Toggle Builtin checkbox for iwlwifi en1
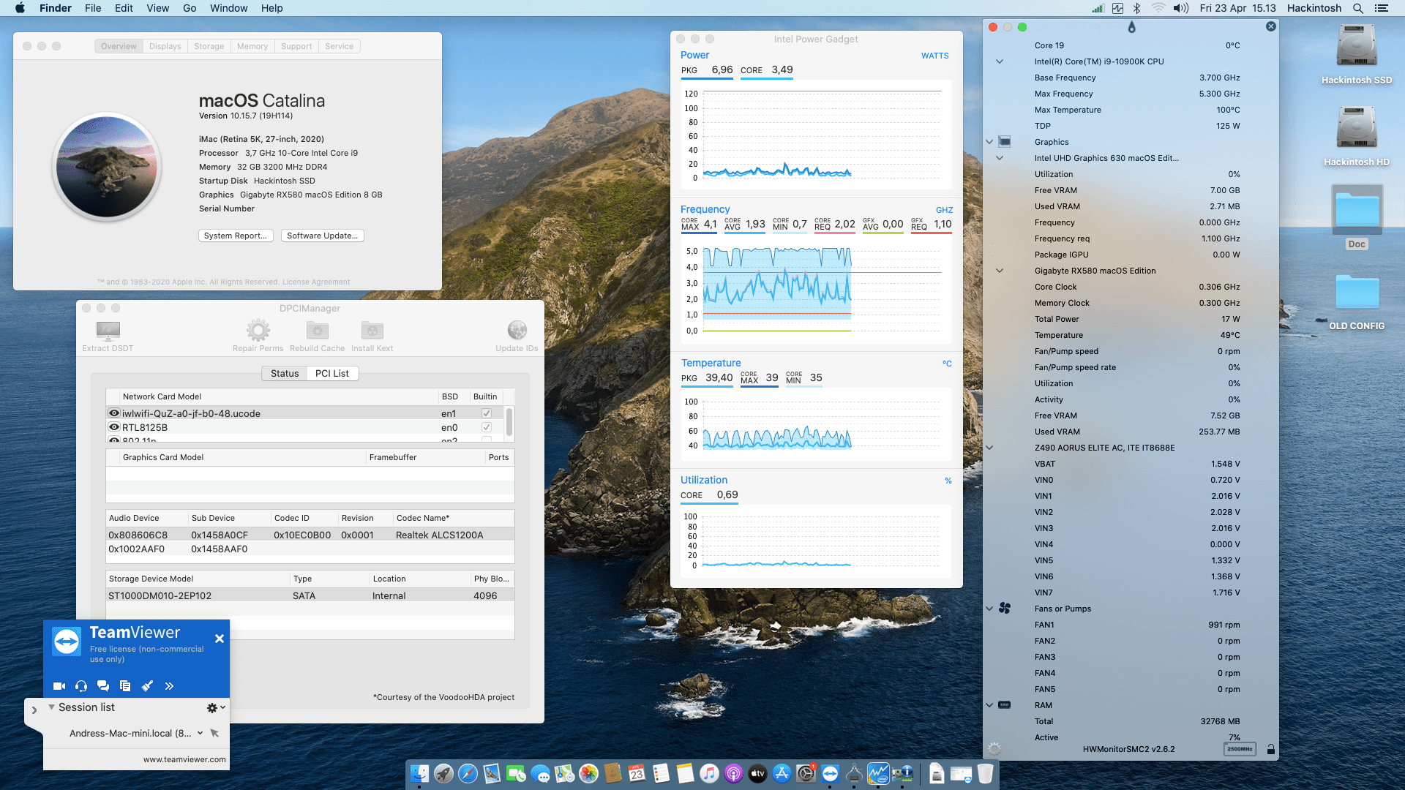The width and height of the screenshot is (1405, 790). [487, 413]
